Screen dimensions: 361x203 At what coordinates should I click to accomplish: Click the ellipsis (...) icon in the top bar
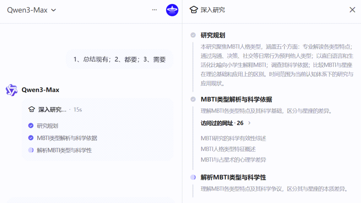point(154,10)
